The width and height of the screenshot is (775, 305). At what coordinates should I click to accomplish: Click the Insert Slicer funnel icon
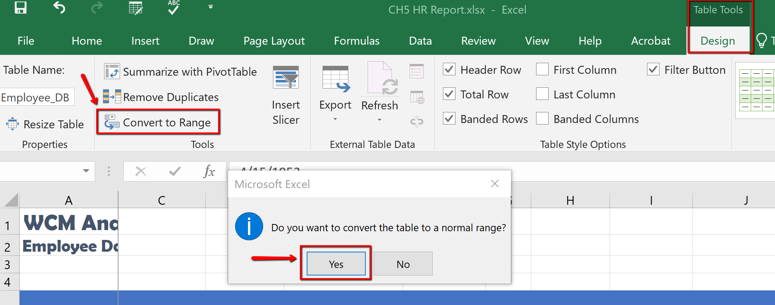coord(286,77)
